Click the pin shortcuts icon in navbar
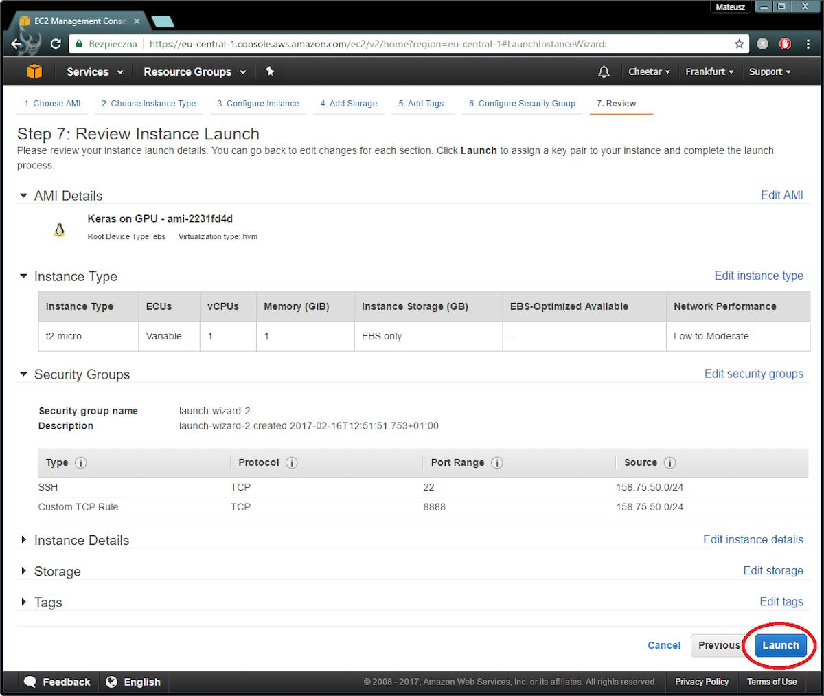 point(270,71)
